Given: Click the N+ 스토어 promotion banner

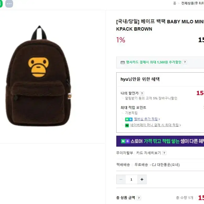Looking at the screenshot, I should (160, 141).
